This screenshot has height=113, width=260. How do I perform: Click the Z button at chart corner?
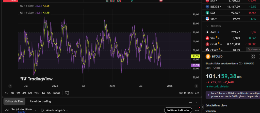(10, 86)
